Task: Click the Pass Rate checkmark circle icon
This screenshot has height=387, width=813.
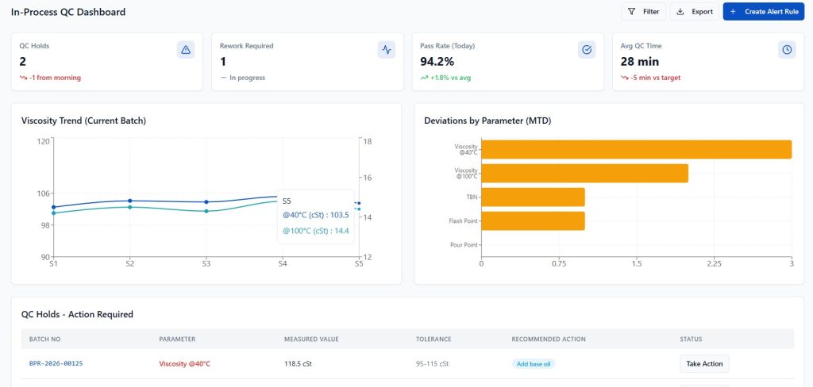Action: (587, 50)
